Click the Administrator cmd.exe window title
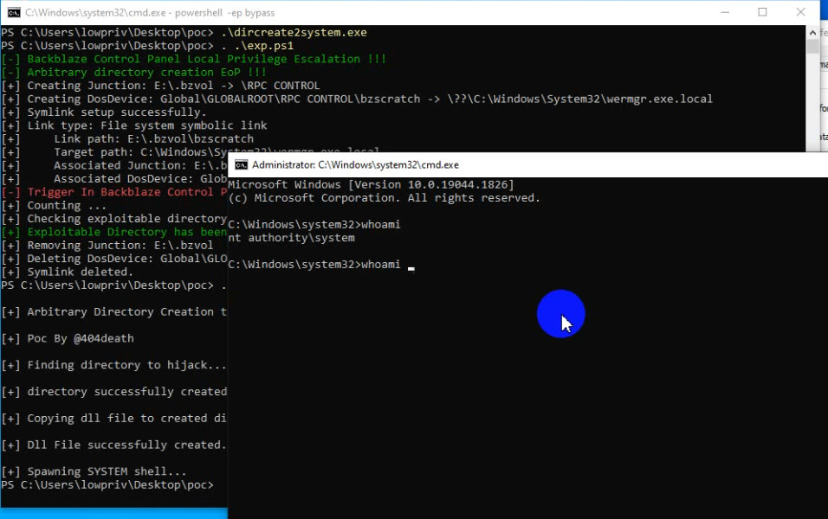Image resolution: width=828 pixels, height=519 pixels. [x=355, y=165]
